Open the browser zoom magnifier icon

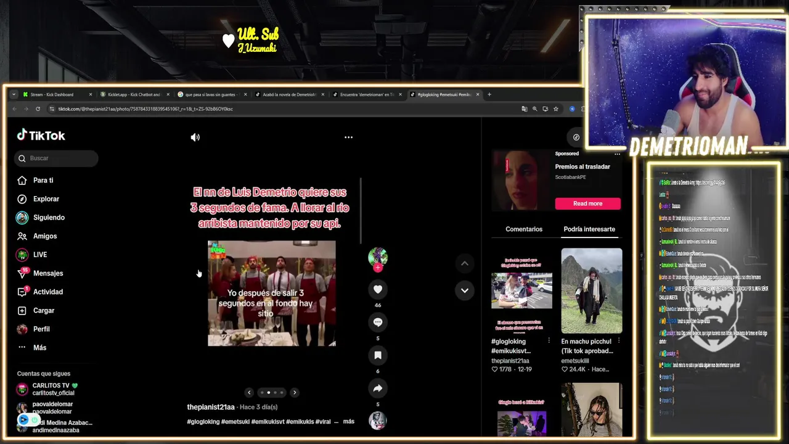point(535,109)
